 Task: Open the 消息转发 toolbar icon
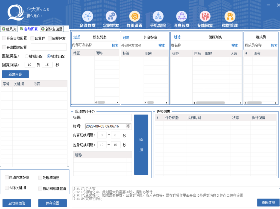182,16
